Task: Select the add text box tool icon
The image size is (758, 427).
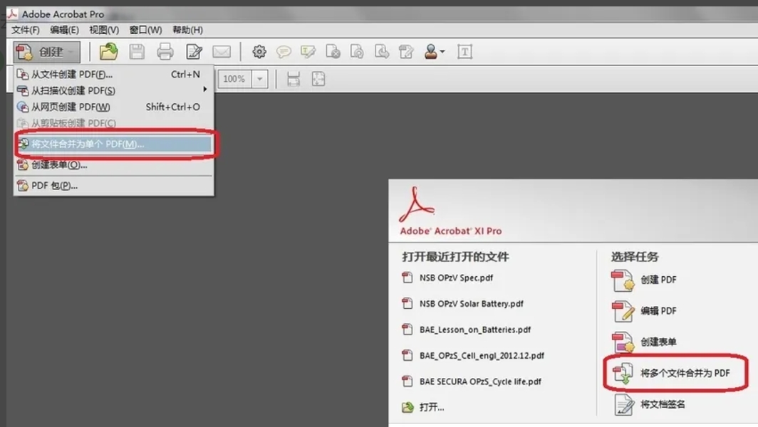Action: click(x=464, y=52)
